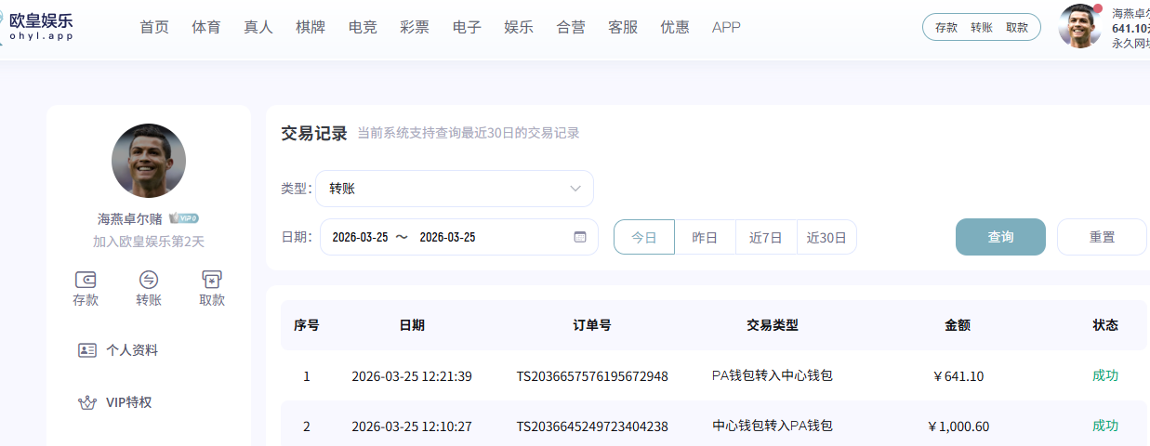This screenshot has width=1150, height=446.
Task: Click amount ￥641.10 cell
Action: pyautogui.click(x=958, y=376)
